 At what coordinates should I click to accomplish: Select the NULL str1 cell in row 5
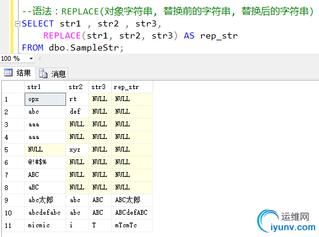[45, 150]
